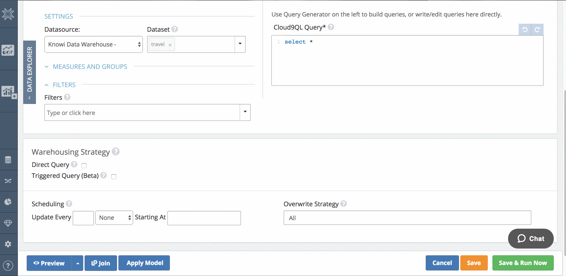Click the Direct Query help icon

pyautogui.click(x=74, y=164)
